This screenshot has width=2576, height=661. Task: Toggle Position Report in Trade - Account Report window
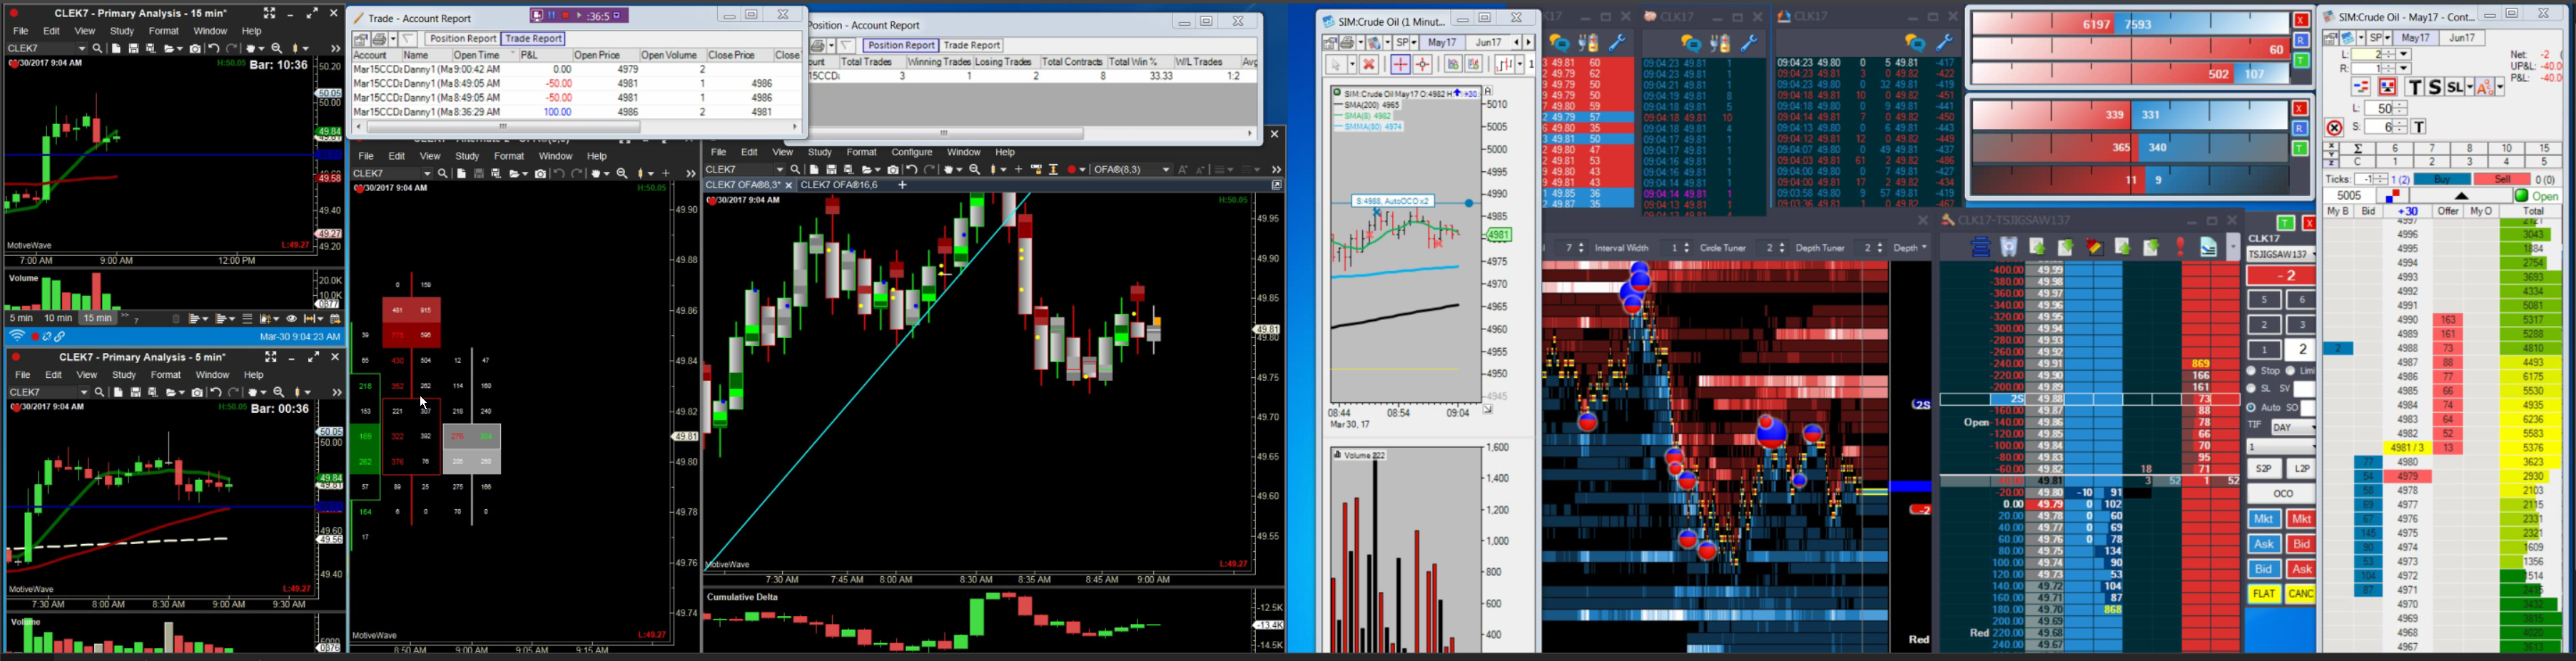tap(463, 39)
